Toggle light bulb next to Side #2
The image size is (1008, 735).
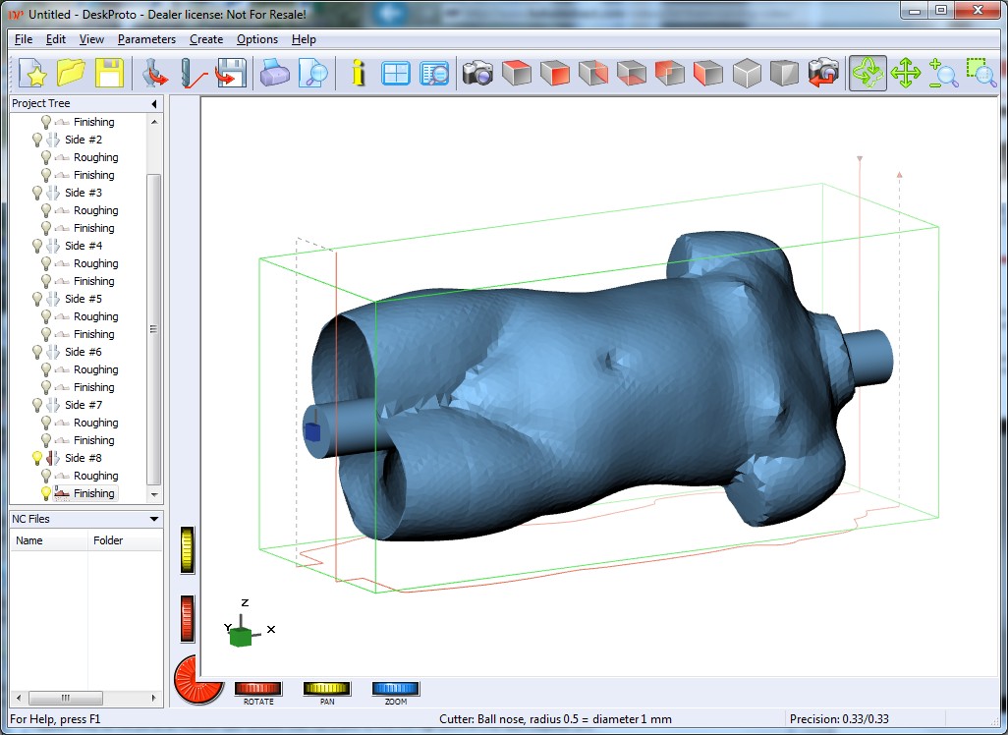[38, 140]
